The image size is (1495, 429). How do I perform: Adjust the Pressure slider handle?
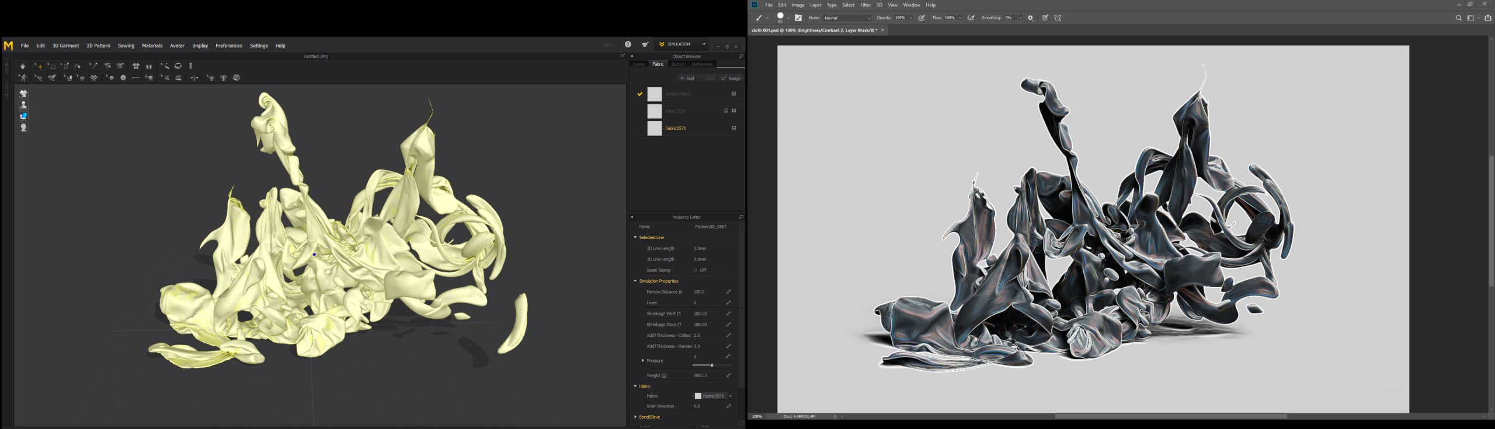coord(711,365)
